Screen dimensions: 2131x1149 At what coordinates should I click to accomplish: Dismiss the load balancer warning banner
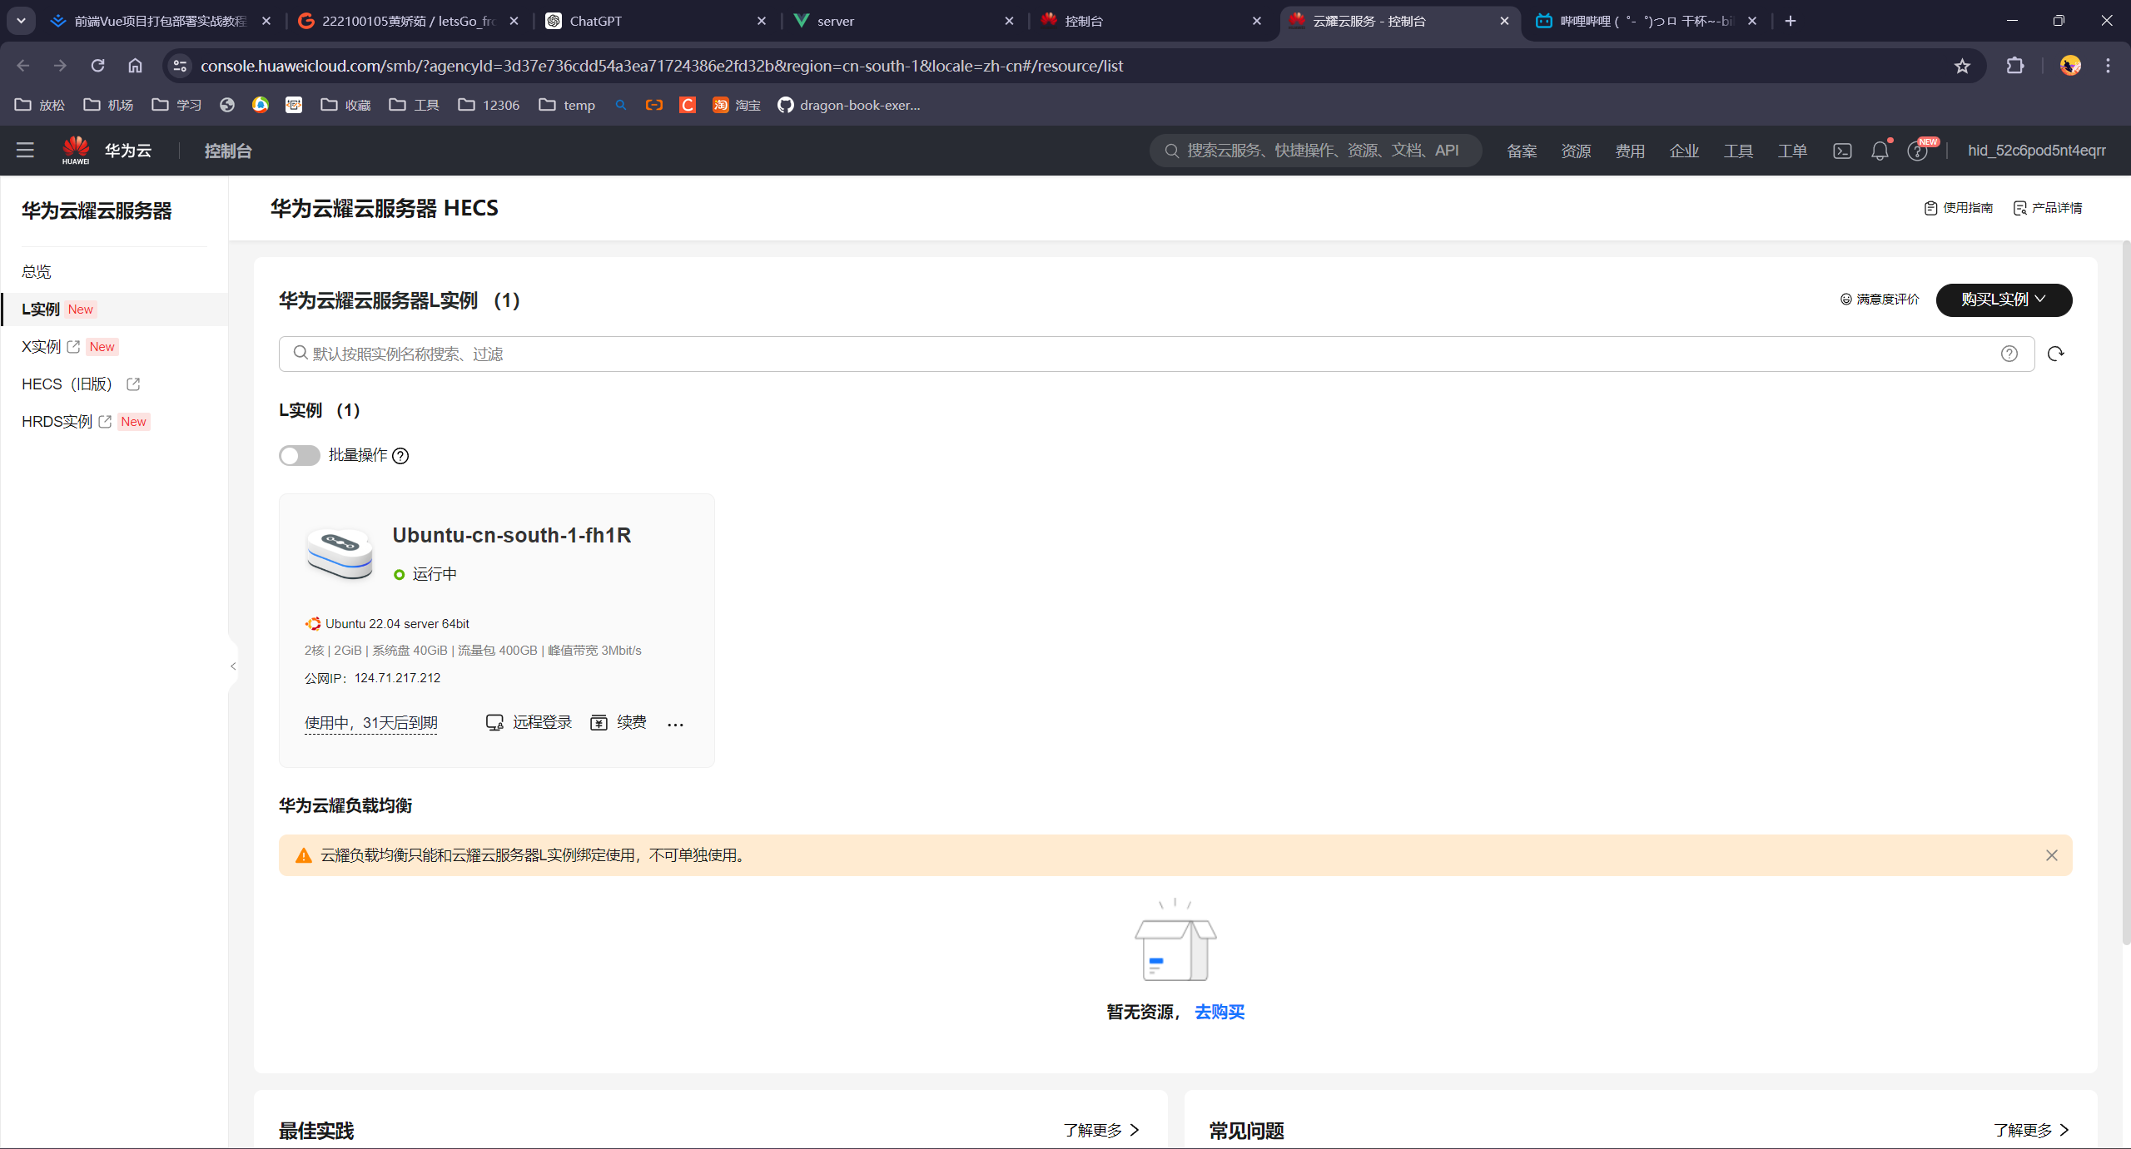[2051, 855]
